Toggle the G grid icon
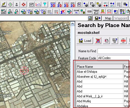 point(56,11)
